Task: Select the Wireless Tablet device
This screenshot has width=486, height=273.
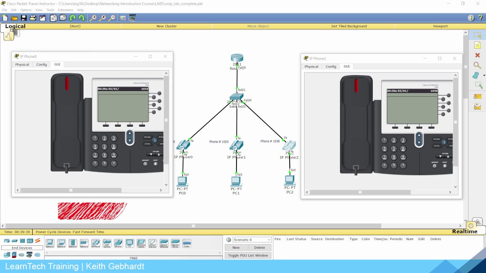Action: click(x=141, y=243)
